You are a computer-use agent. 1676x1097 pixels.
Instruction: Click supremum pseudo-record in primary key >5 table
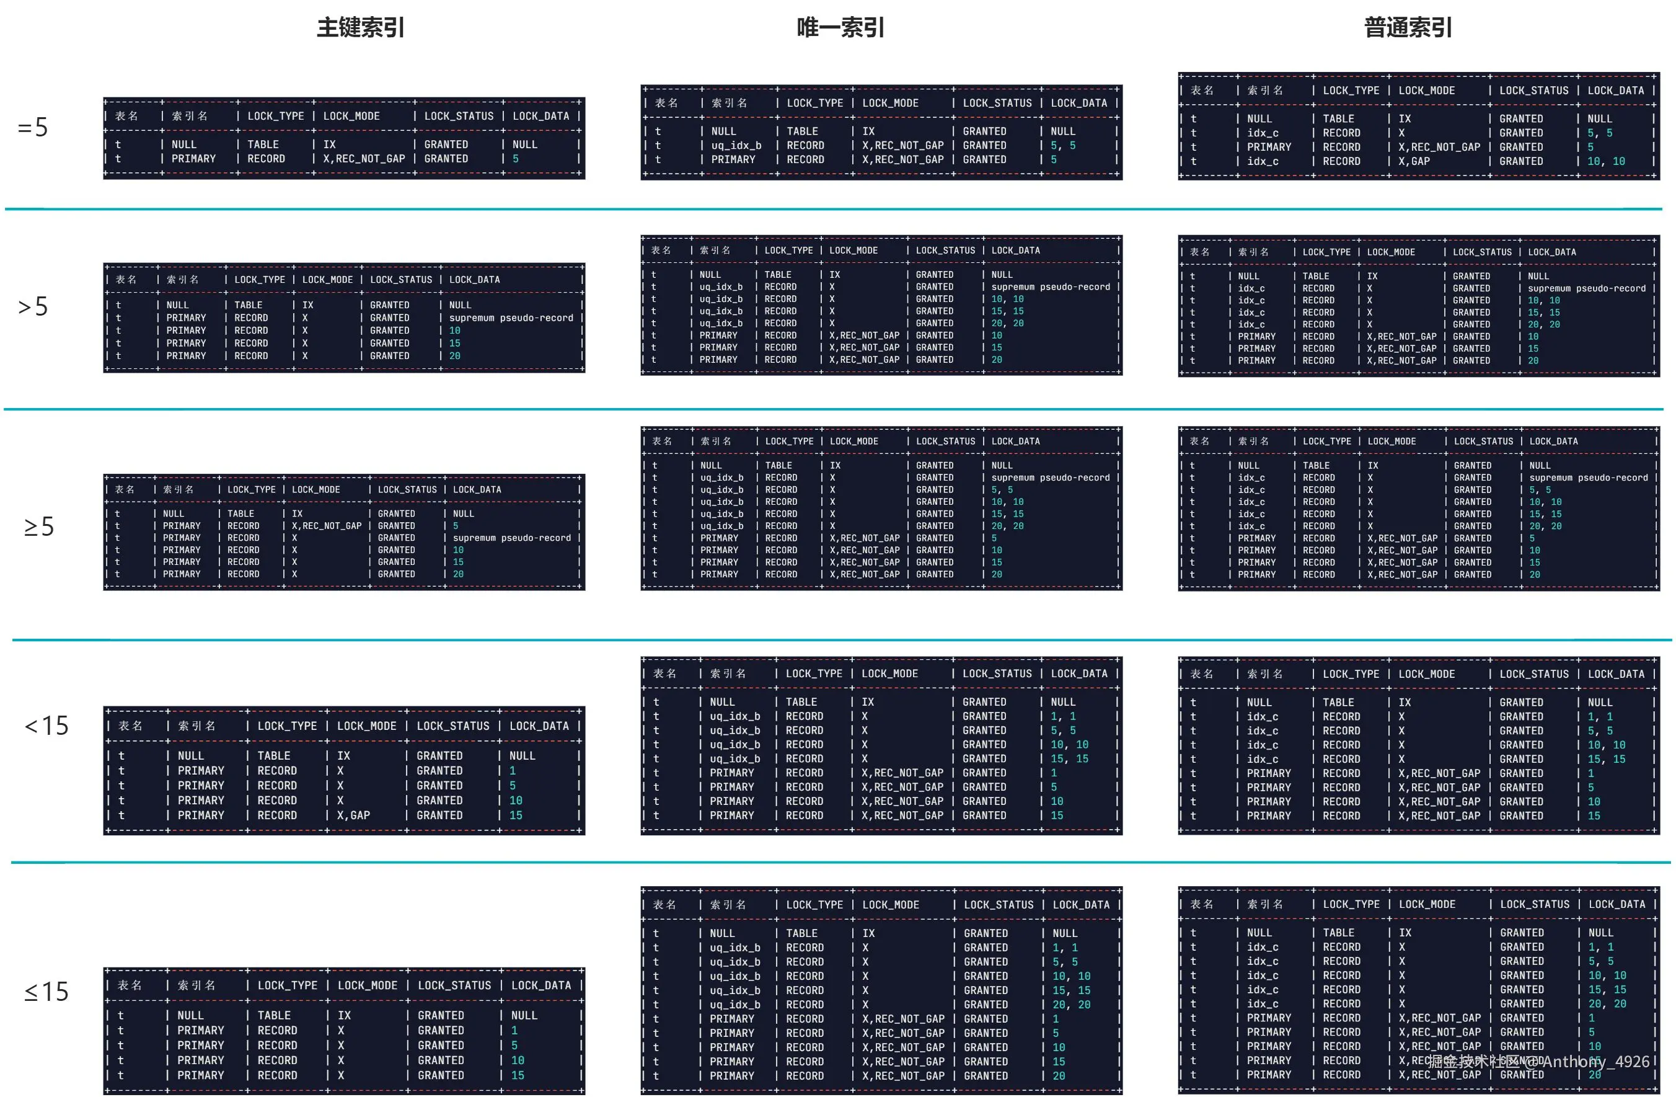click(x=511, y=318)
